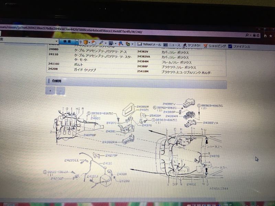Expand the screen capture icon dropdown arrow

click(115, 44)
